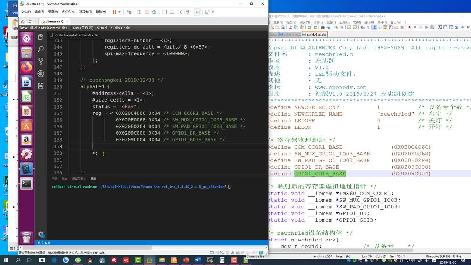Open VMware console view icon

pyautogui.click(x=197, y=12)
